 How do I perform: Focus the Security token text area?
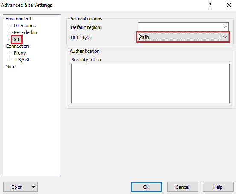(x=150, y=83)
